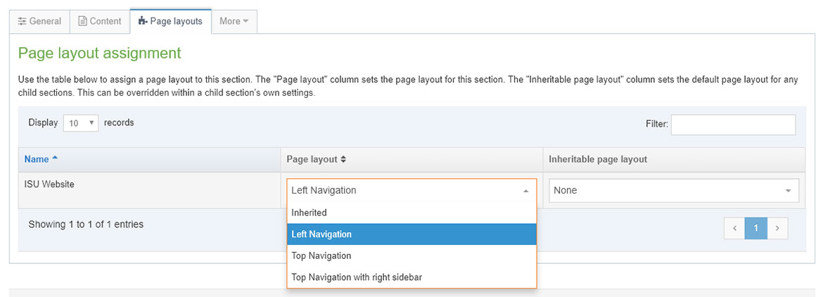Open the Inheritable page layout None dropdown
This screenshot has height=297, width=823.
tap(674, 190)
